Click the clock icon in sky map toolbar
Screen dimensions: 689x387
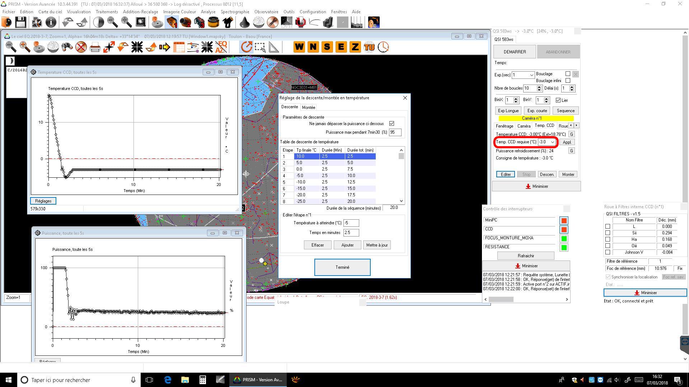pyautogui.click(x=383, y=47)
